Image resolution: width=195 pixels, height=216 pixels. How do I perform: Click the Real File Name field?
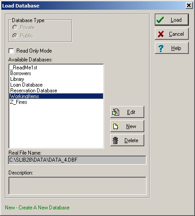[x=77, y=160]
